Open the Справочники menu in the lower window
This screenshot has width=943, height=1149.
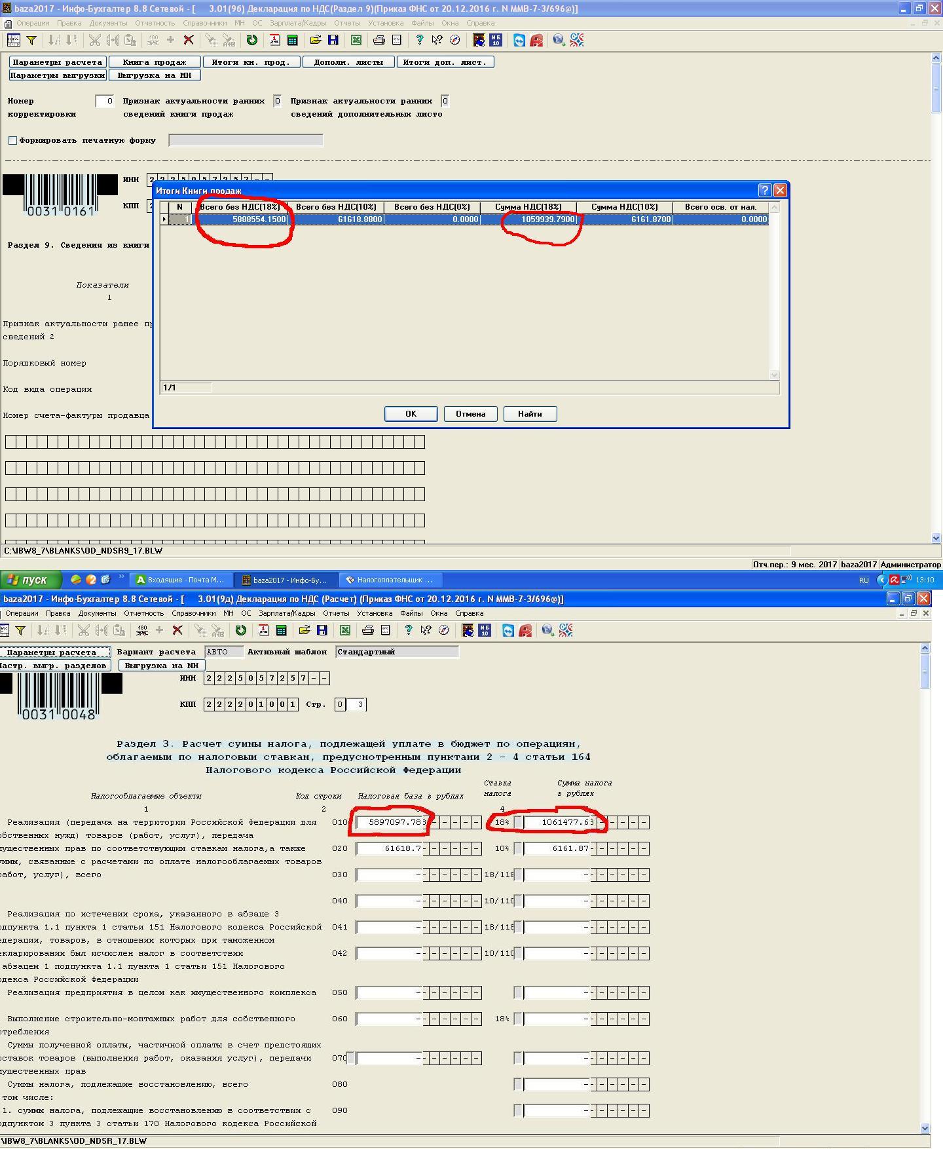pyautogui.click(x=194, y=613)
